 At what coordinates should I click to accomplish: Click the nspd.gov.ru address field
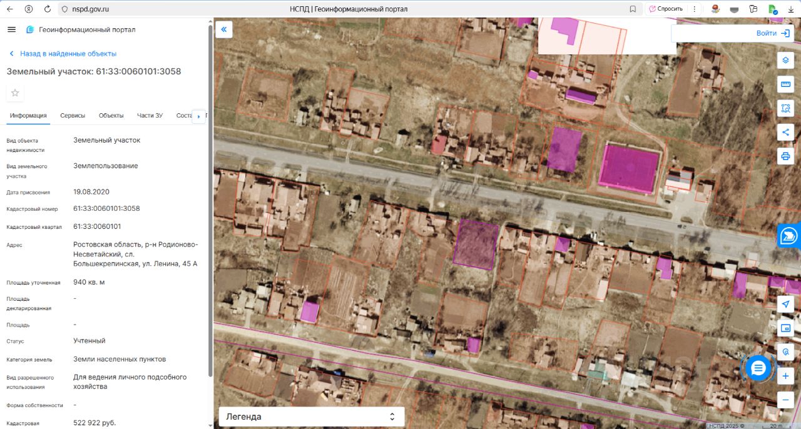(x=91, y=9)
